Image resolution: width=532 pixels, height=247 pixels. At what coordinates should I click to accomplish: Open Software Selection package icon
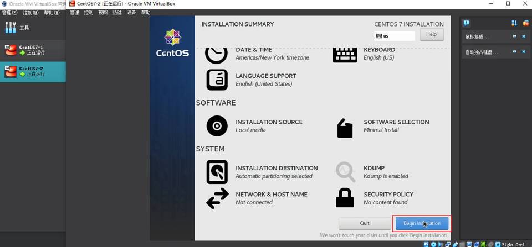pos(345,128)
